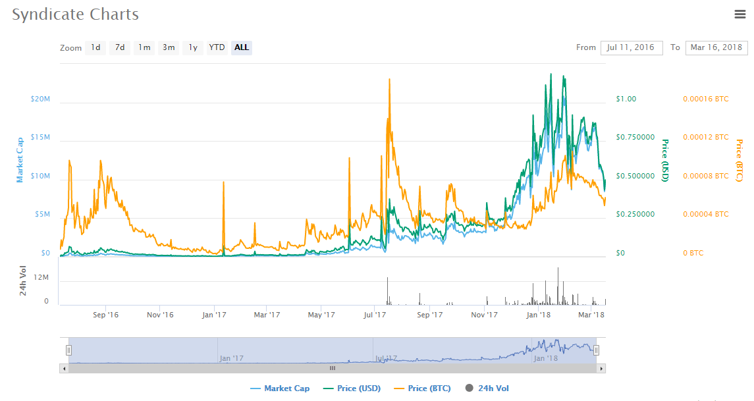
Task: Select the ALL zoom range
Action: click(242, 47)
